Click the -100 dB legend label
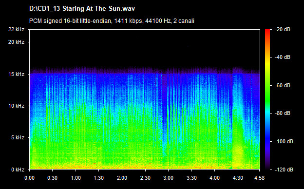The width and height of the screenshot is (304, 189). point(284,142)
